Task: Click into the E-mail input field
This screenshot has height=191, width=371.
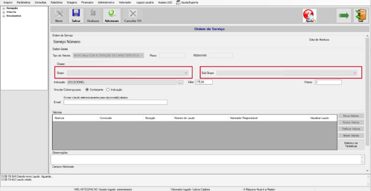Action: pyautogui.click(x=116, y=102)
